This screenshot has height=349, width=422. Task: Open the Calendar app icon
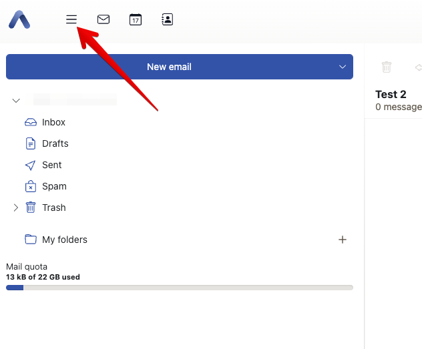[136, 19]
